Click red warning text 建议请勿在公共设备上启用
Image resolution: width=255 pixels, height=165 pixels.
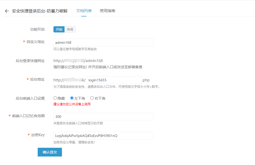72,104
